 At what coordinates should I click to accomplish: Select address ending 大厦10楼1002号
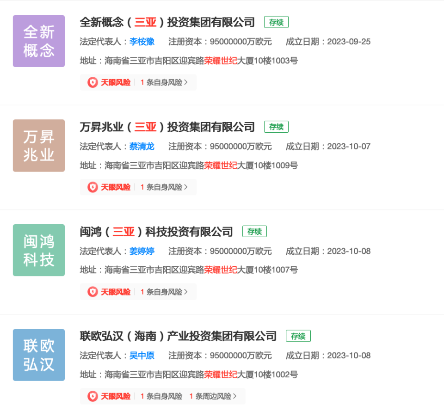click(x=189, y=375)
